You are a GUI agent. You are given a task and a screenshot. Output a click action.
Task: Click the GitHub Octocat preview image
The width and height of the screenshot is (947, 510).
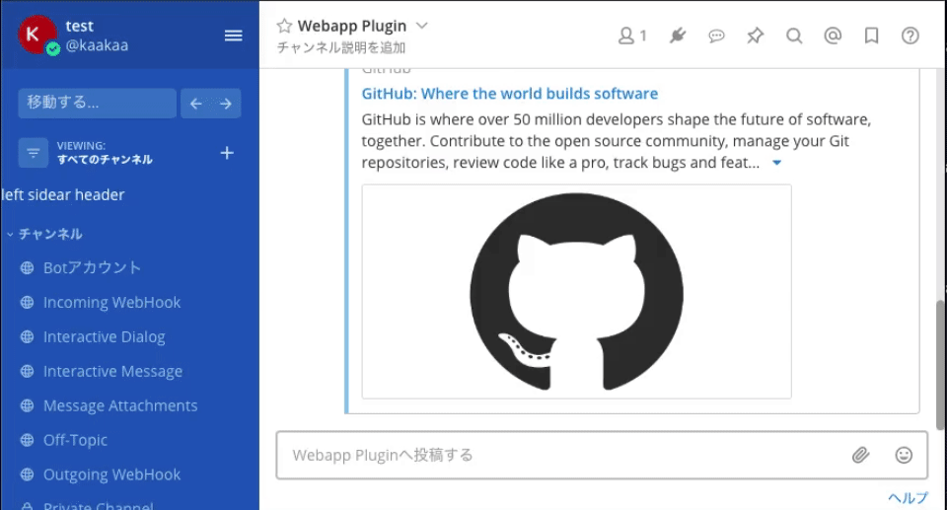tap(577, 292)
